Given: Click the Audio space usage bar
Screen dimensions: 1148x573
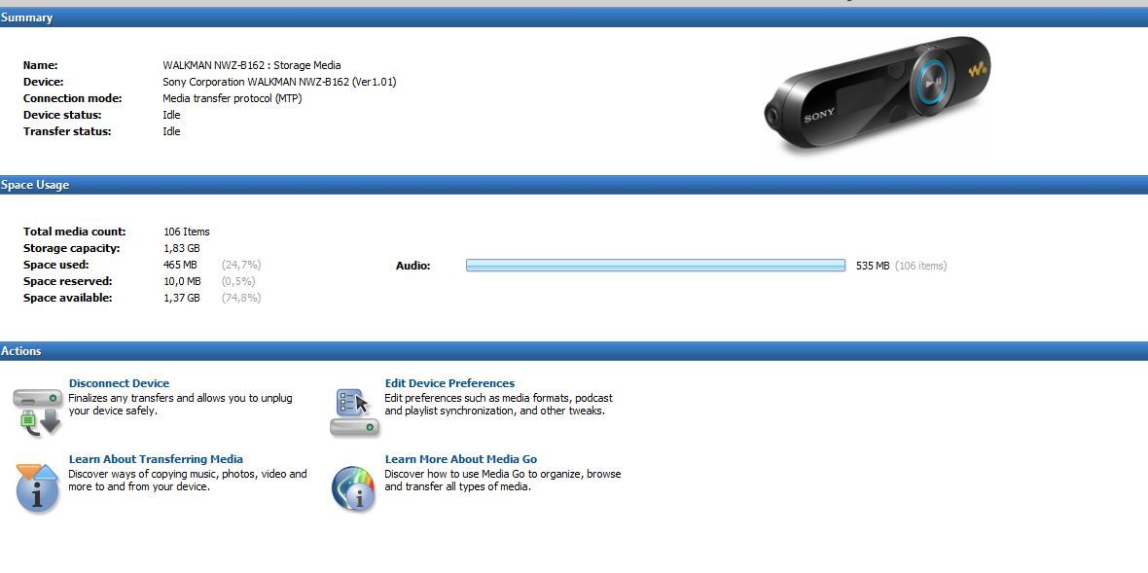Looking at the screenshot, I should pyautogui.click(x=656, y=266).
